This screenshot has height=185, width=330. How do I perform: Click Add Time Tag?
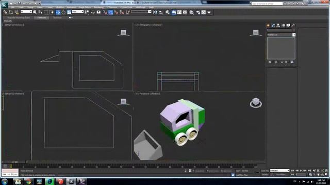(242, 175)
